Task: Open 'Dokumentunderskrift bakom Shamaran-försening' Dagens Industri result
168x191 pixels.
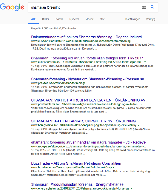Action: click(x=86, y=37)
